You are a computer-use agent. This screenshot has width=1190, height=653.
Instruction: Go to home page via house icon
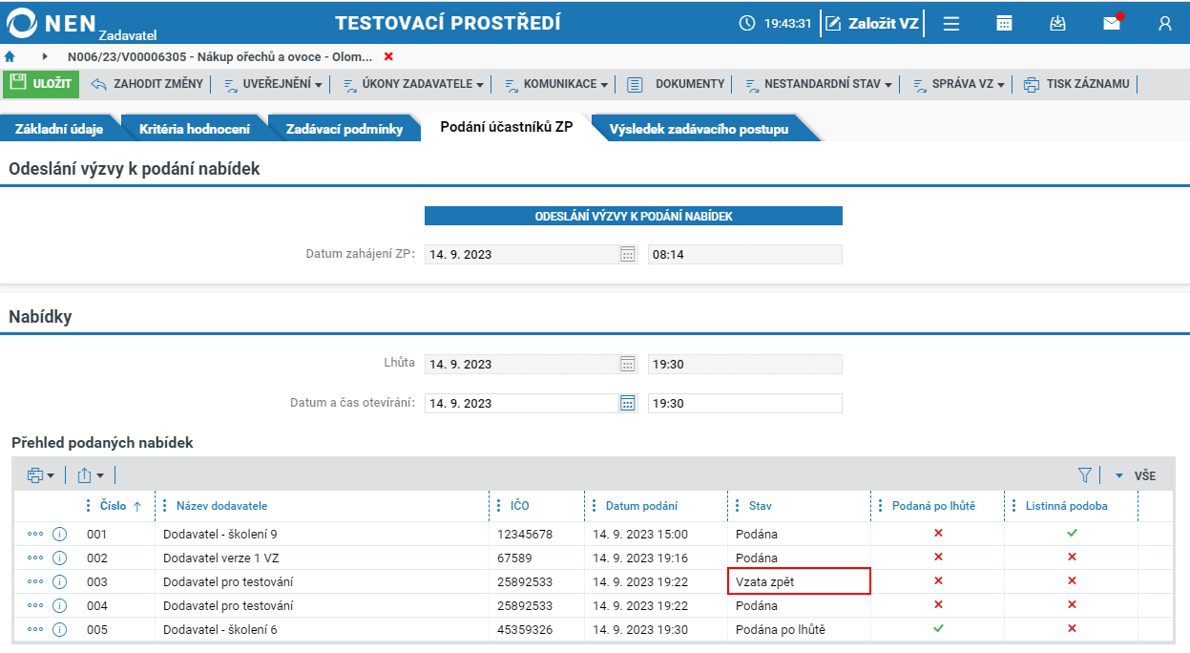point(10,57)
